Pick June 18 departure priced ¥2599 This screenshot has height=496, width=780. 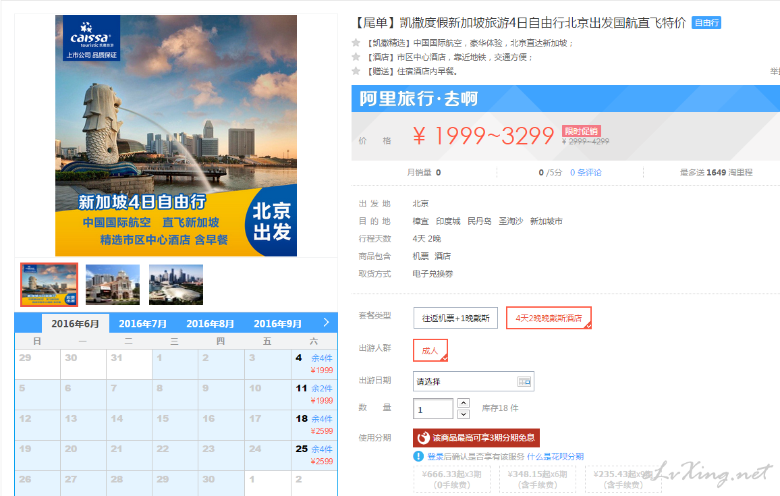pyautogui.click(x=314, y=425)
